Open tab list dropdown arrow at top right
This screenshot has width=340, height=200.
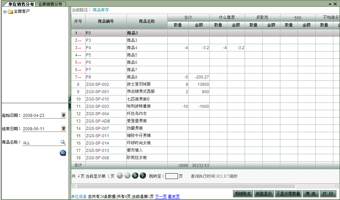coord(330,4)
